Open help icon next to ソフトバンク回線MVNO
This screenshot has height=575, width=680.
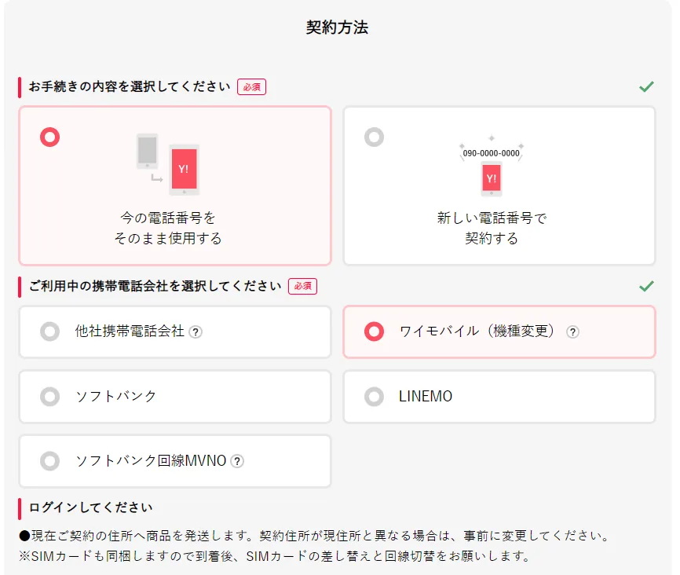tap(237, 461)
